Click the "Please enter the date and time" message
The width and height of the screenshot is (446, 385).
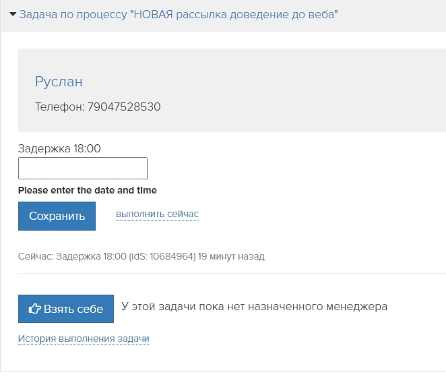click(88, 190)
